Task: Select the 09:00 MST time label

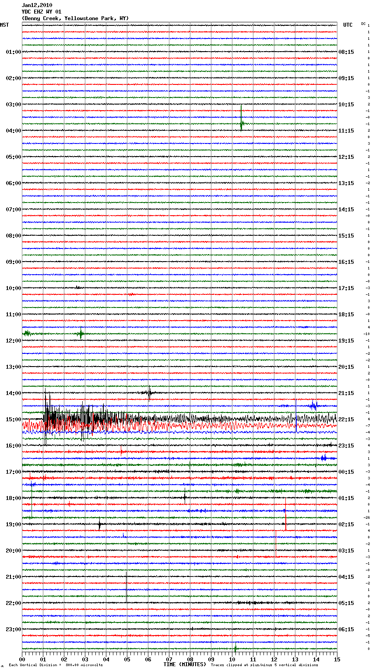Action: tap(13, 262)
